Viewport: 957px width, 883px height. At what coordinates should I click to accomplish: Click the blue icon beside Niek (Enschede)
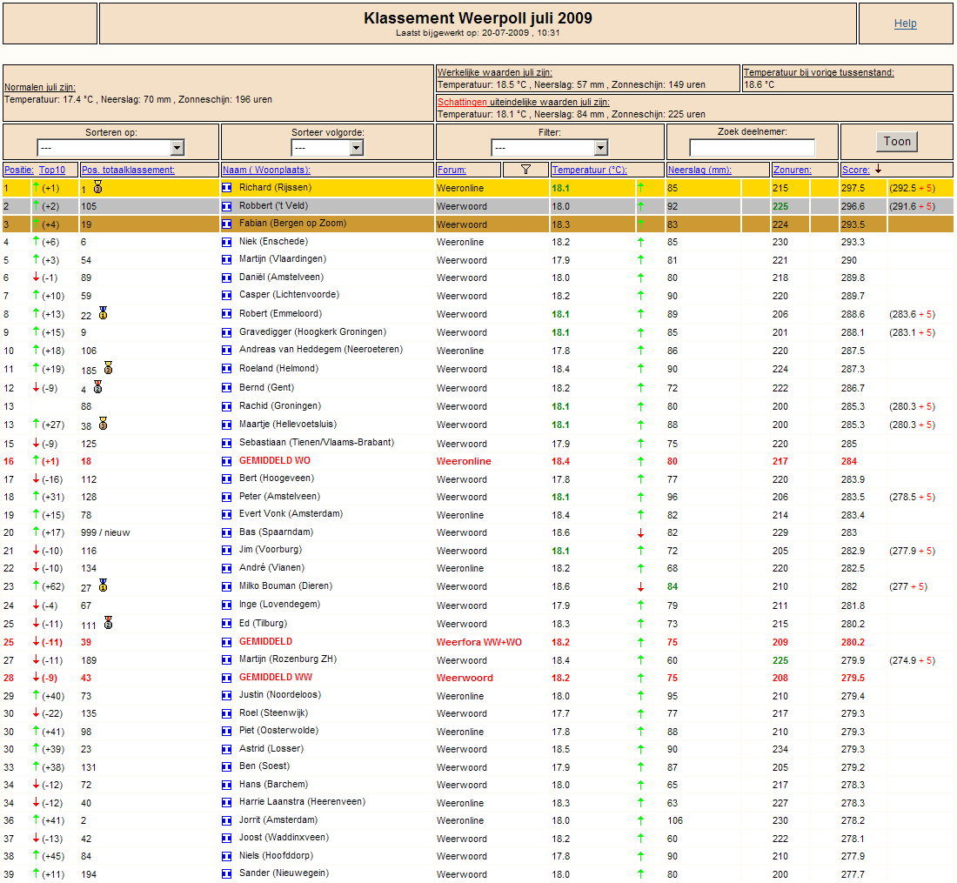tap(226, 242)
